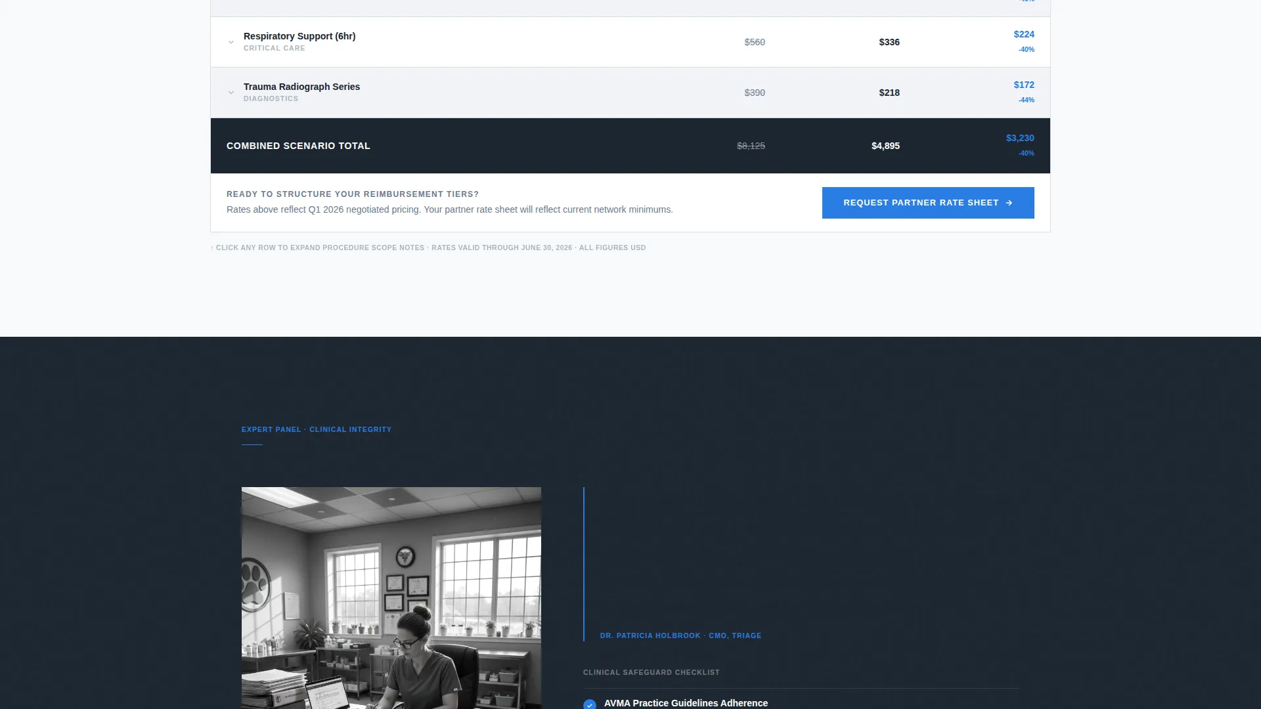The height and width of the screenshot is (709, 1261).
Task: Click the $560 original price for Respiratory Support
Action: 755,42
